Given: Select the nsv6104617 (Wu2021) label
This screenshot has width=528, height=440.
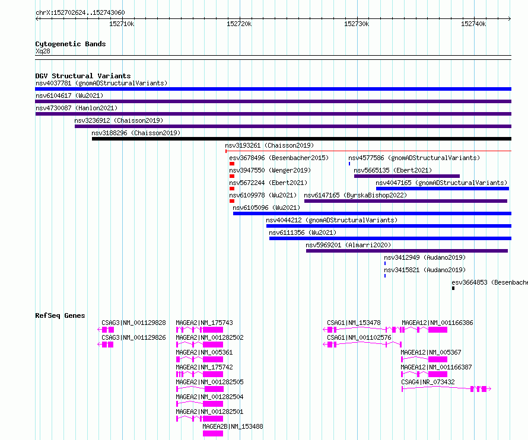Looking at the screenshot, I should (69, 95).
